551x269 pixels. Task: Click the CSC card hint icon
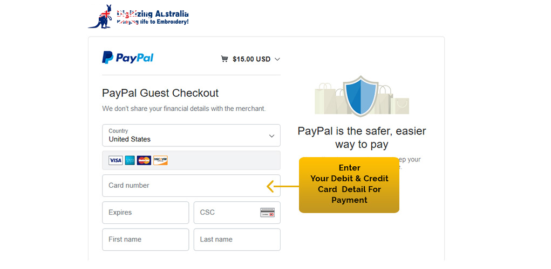click(268, 213)
